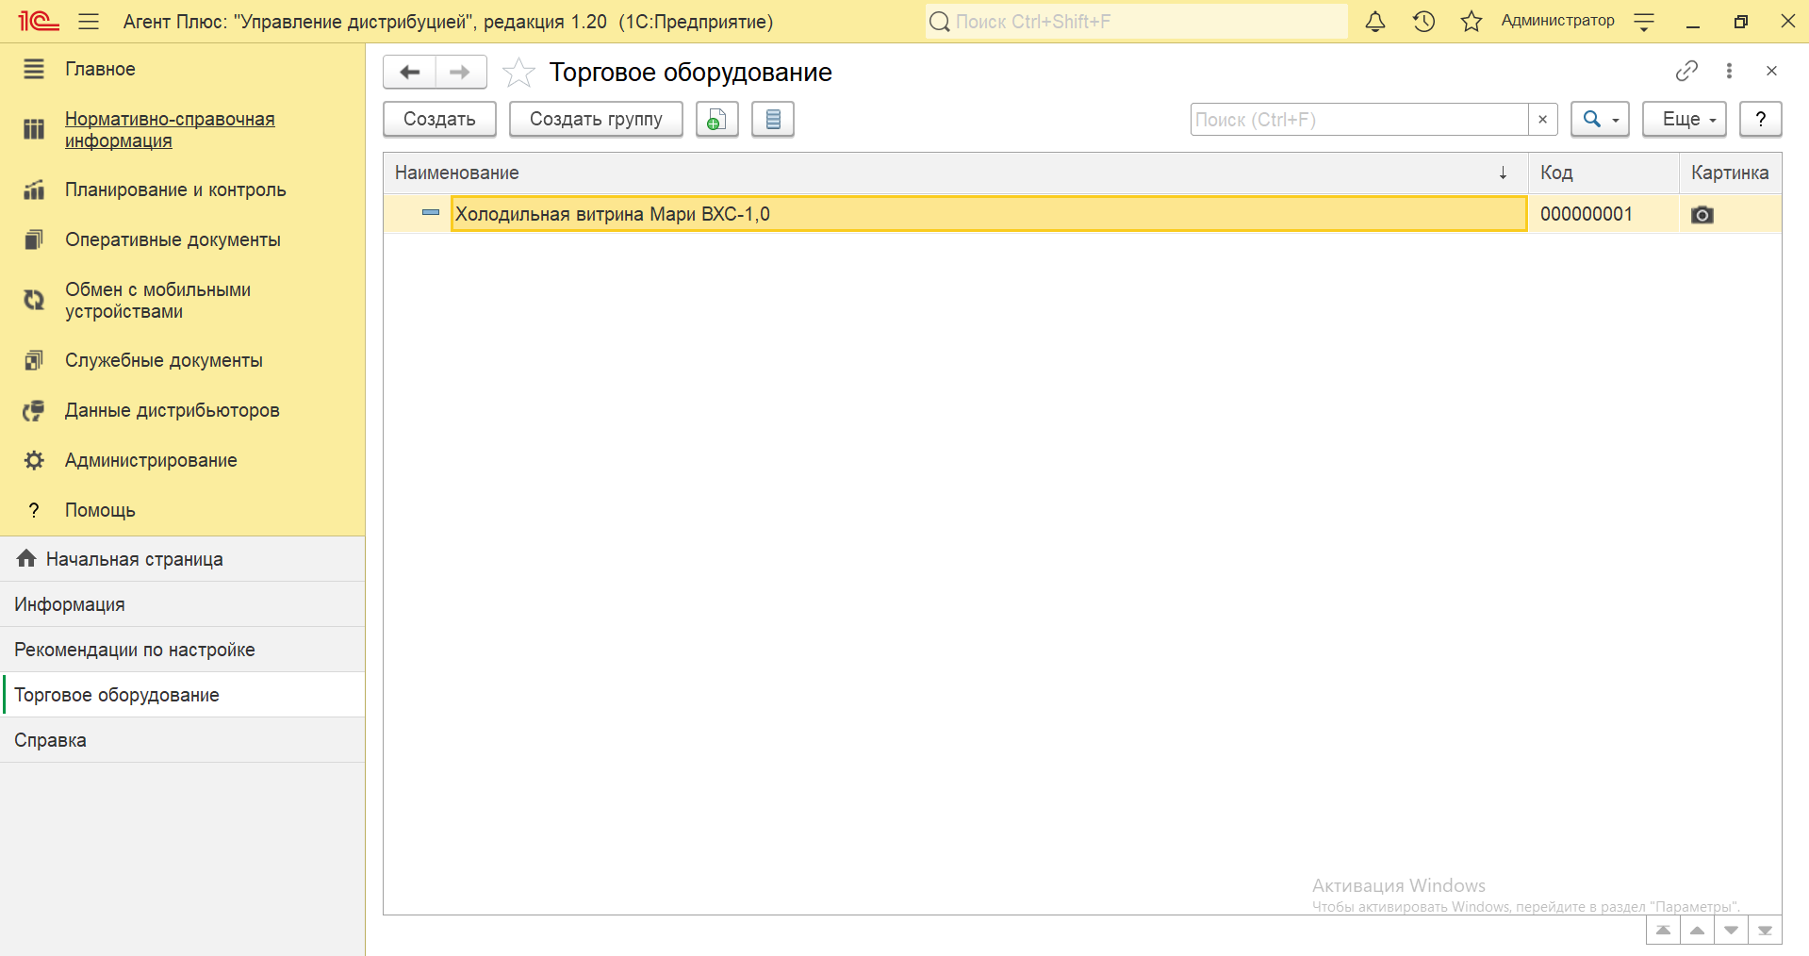The height and width of the screenshot is (956, 1809).
Task: Click the list view mode icon
Action: click(x=773, y=120)
